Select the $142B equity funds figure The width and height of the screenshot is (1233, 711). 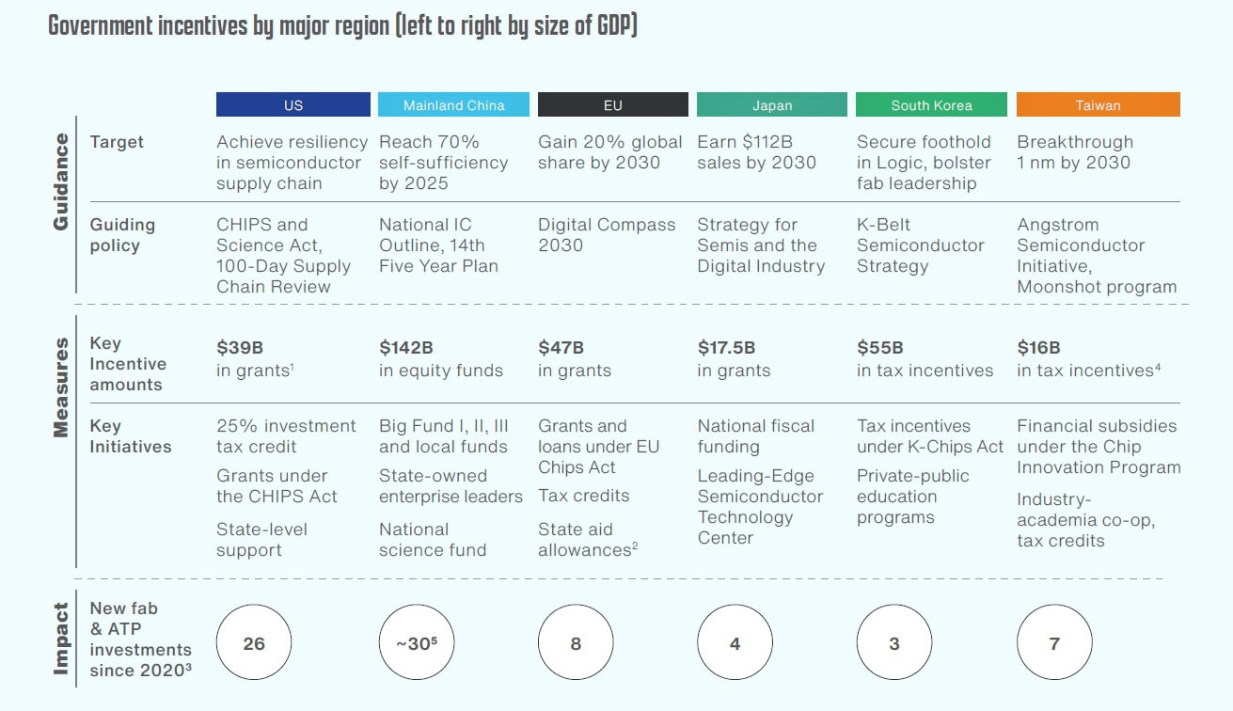pos(406,347)
